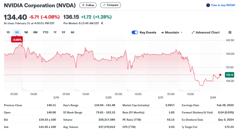Click the Earnings Date Feb 26, 2025
240x132 pixels.
[225, 105]
